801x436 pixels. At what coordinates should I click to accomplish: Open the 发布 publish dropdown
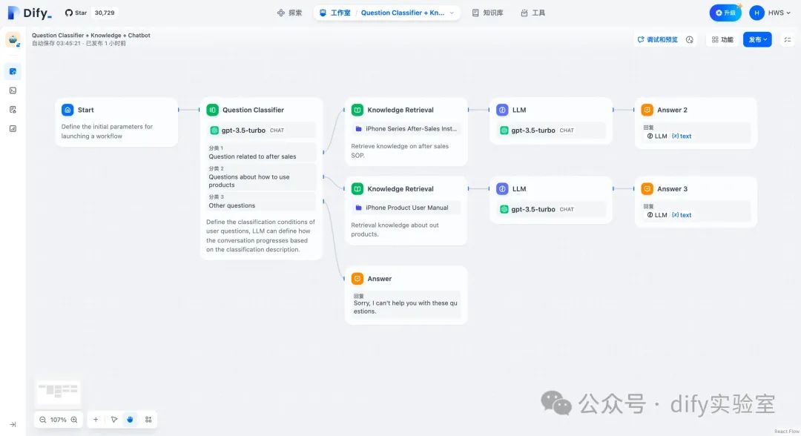757,40
